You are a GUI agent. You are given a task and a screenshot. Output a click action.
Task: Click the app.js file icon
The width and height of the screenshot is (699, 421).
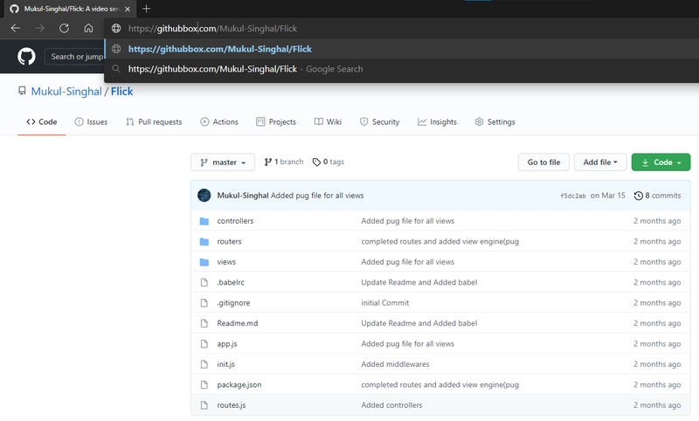click(x=204, y=344)
